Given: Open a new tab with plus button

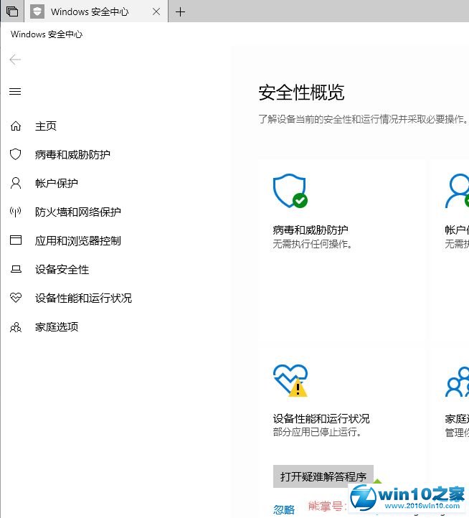Looking at the screenshot, I should [x=180, y=11].
